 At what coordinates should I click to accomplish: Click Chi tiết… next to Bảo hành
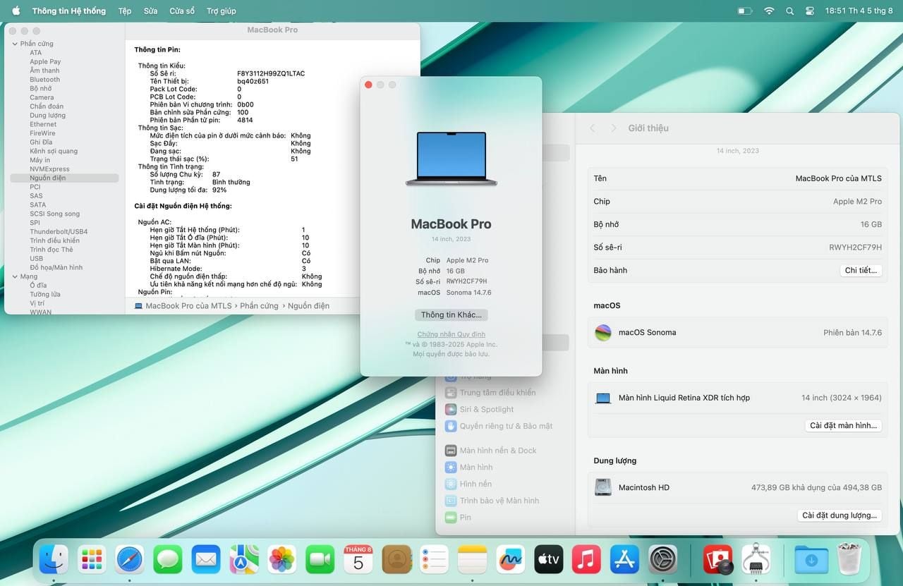861,271
